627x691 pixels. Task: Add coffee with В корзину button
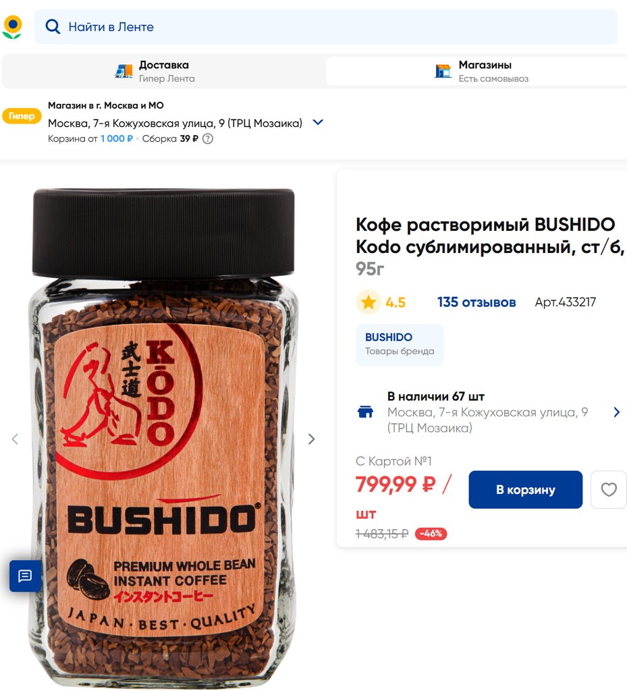pyautogui.click(x=525, y=490)
